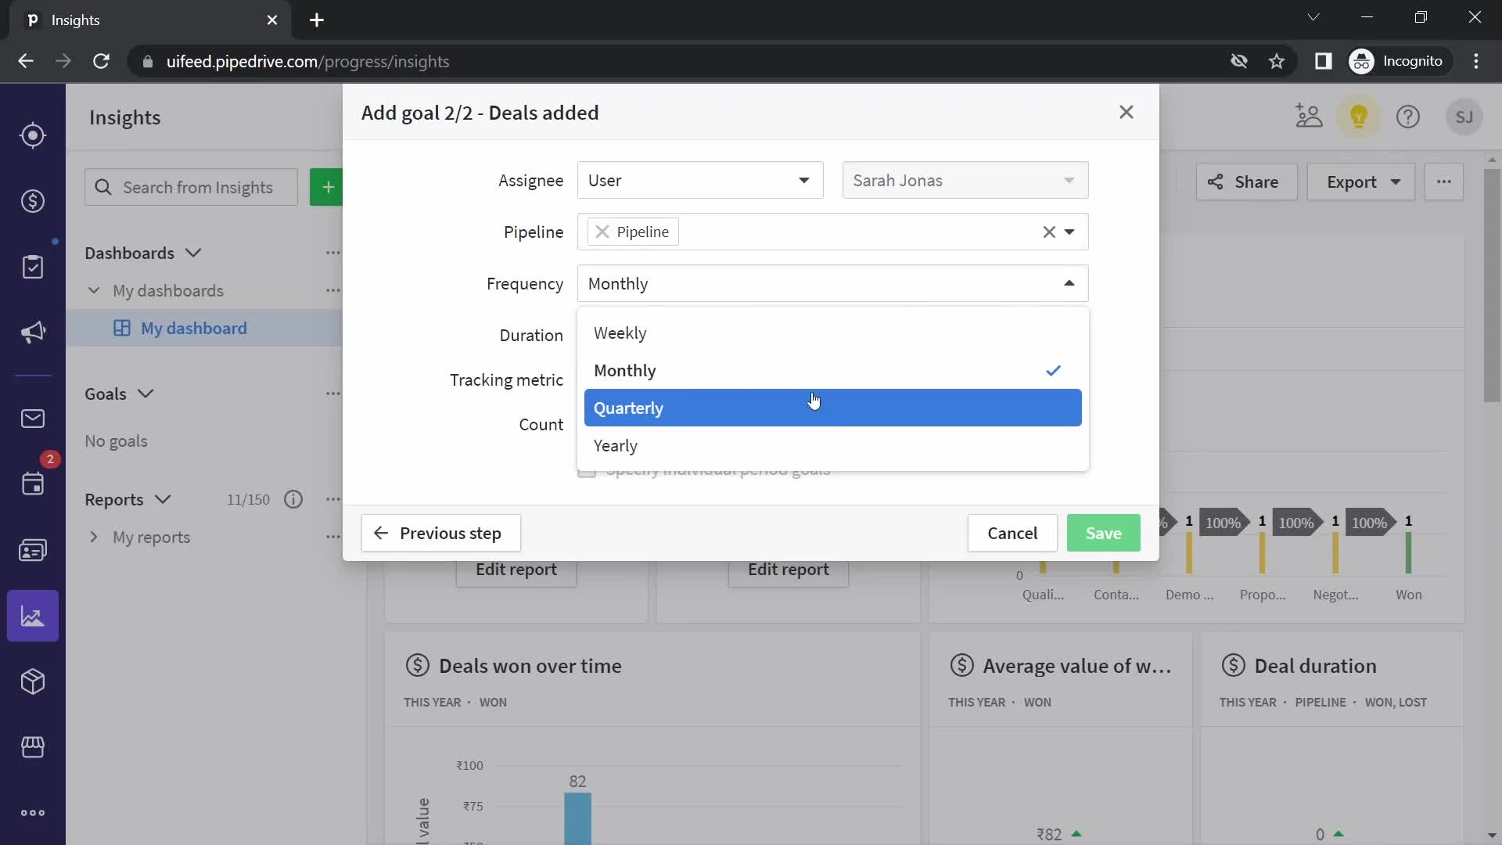The height and width of the screenshot is (845, 1502).
Task: Click the Insights sidebar icon
Action: click(33, 617)
